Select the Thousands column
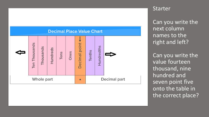Screen dimensions: 209x117 [43, 56]
